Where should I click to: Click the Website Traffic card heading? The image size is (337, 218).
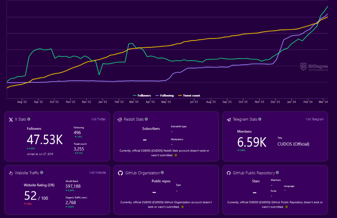(x=27, y=173)
